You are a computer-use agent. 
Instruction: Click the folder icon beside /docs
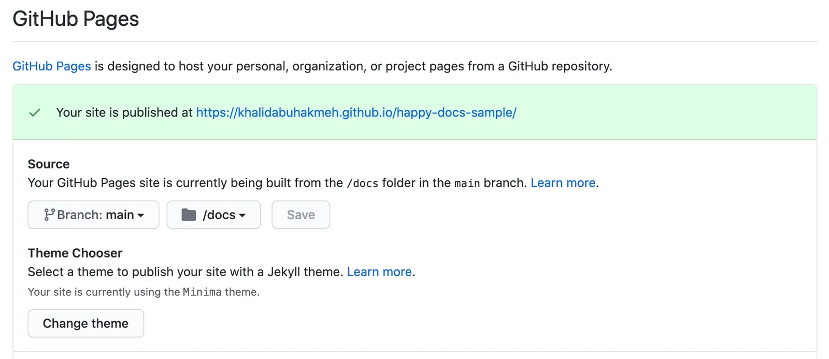click(x=189, y=214)
